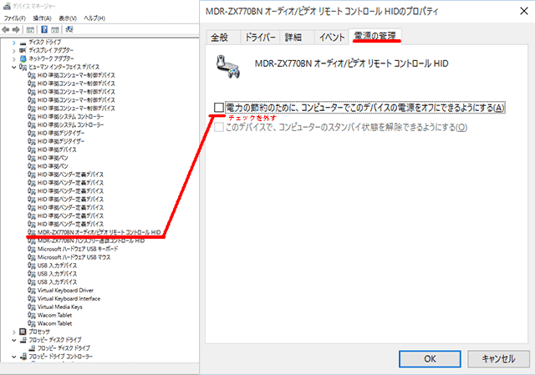The width and height of the screenshot is (535, 375).
Task: Click the ネットワーク アダプター network icon
Action: (x=22, y=58)
